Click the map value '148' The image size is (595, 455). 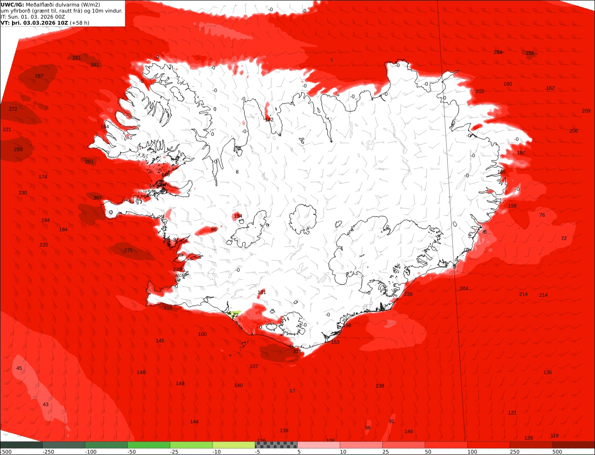[141, 372]
